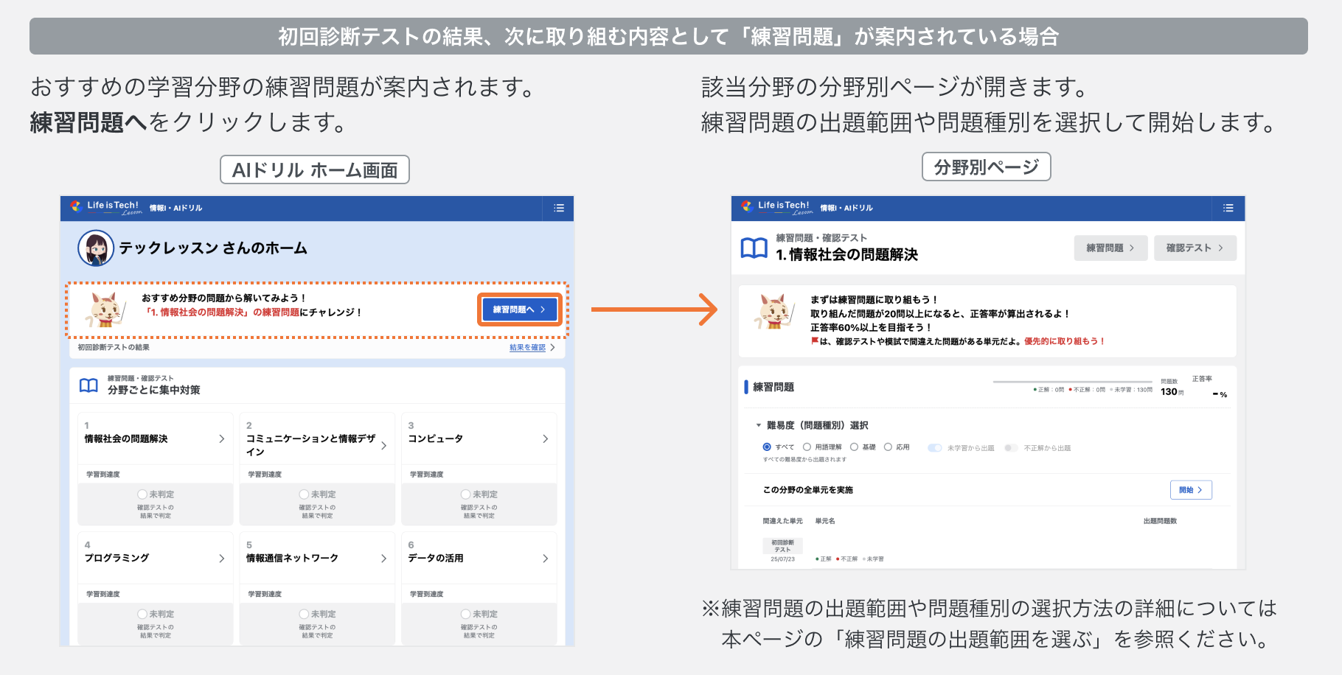Select the すべて difficulty radio button
The image size is (1342, 675).
tap(767, 447)
